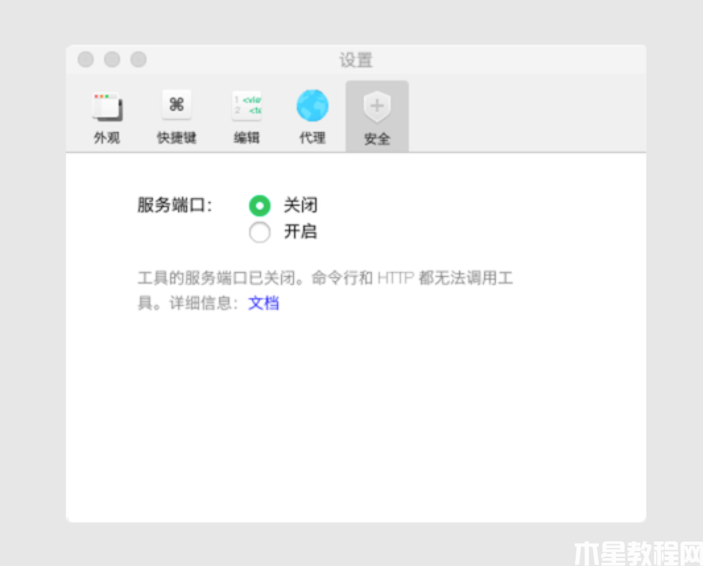Image resolution: width=703 pixels, height=566 pixels.
Task: Close the 设置 window with the first title bar button
Action: (86, 59)
